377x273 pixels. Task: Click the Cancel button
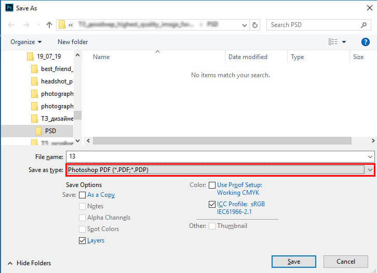coord(345,262)
